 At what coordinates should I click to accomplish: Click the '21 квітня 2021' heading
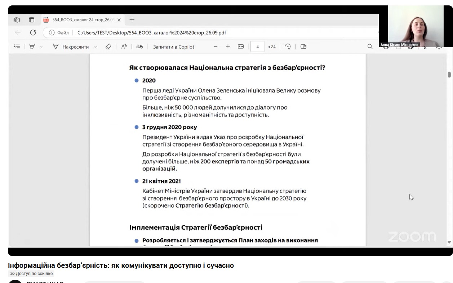click(x=161, y=181)
